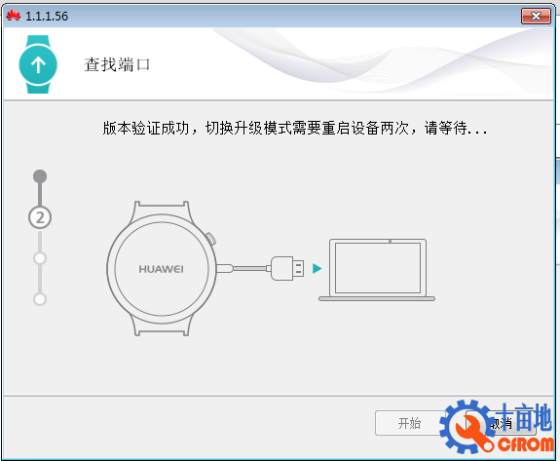Click the HUAWEI watch face illustration

click(162, 269)
